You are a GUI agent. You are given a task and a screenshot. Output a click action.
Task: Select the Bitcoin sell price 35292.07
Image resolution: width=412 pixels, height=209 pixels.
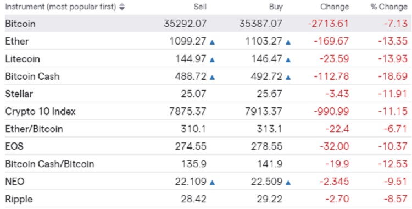tap(185, 24)
